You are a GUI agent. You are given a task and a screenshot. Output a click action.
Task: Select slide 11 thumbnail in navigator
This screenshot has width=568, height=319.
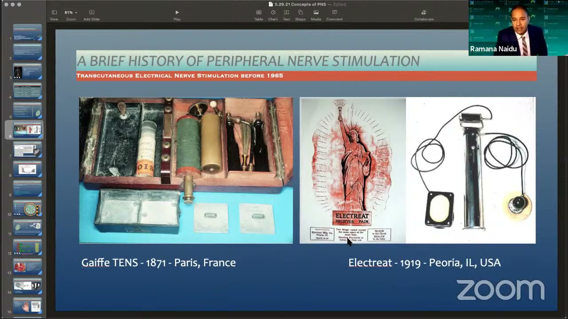28,228
